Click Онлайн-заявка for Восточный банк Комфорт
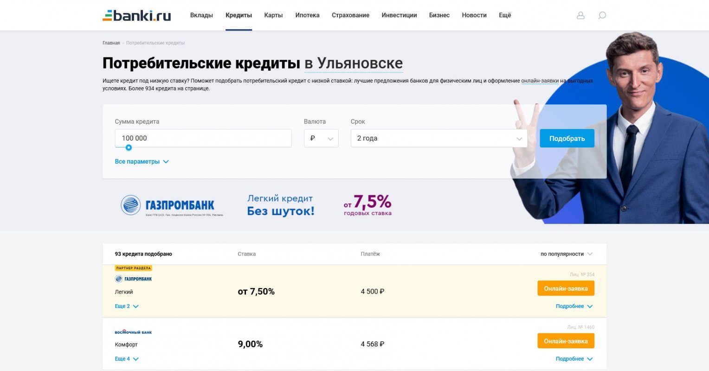Viewport: 709px width, 371px height. pyautogui.click(x=566, y=341)
